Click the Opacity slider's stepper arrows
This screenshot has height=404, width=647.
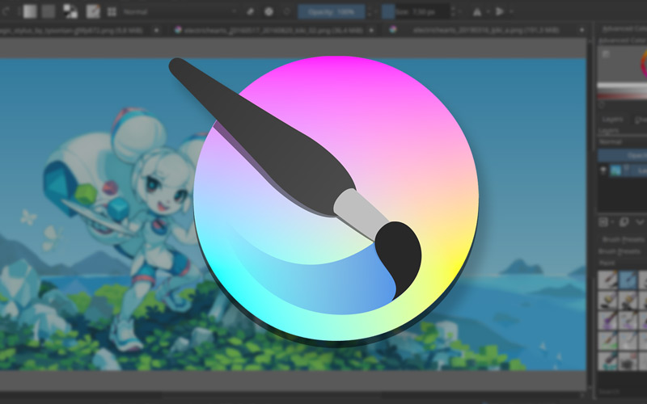[x=370, y=11]
